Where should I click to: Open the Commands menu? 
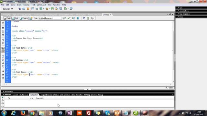(41, 5)
